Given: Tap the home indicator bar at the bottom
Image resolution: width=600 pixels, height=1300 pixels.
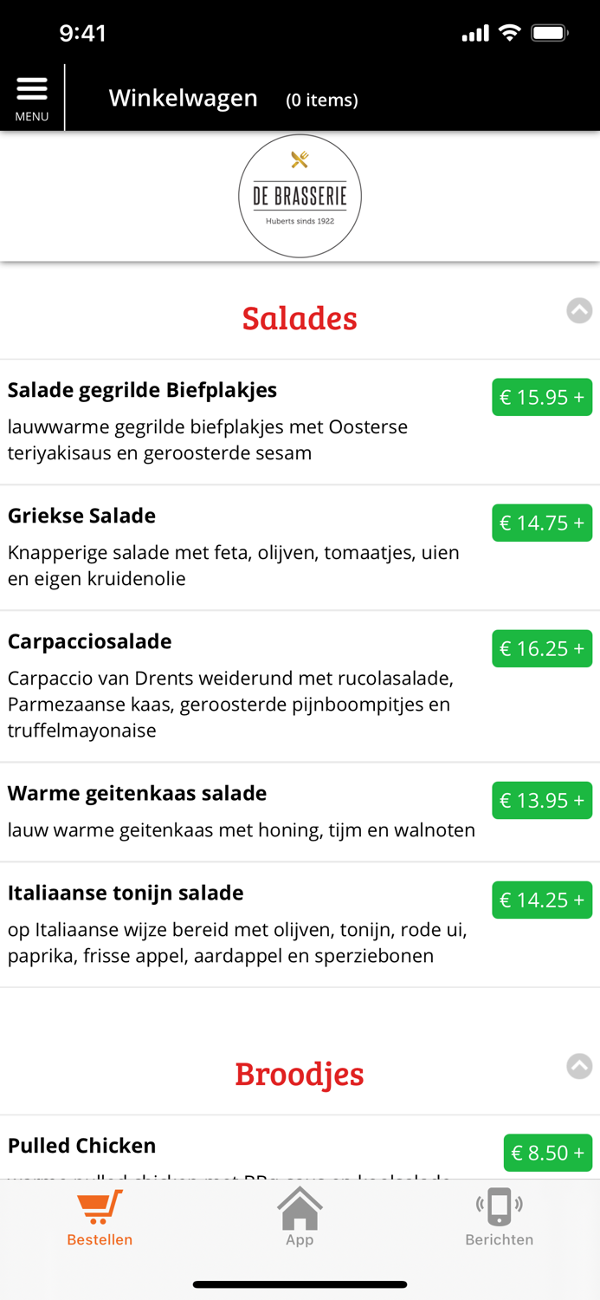Looking at the screenshot, I should pyautogui.click(x=300, y=1284).
